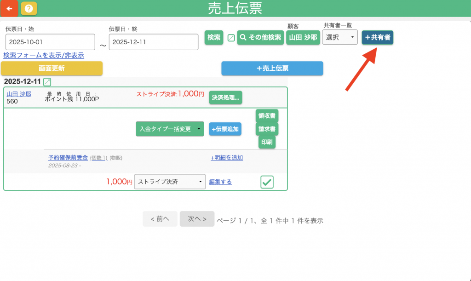This screenshot has width=471, height=281.
Task: Open help via yellow question mark icon
Action: (x=29, y=8)
